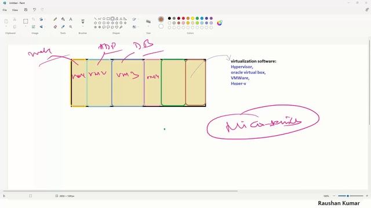
Task: Open the View menu
Action: coord(15,10)
